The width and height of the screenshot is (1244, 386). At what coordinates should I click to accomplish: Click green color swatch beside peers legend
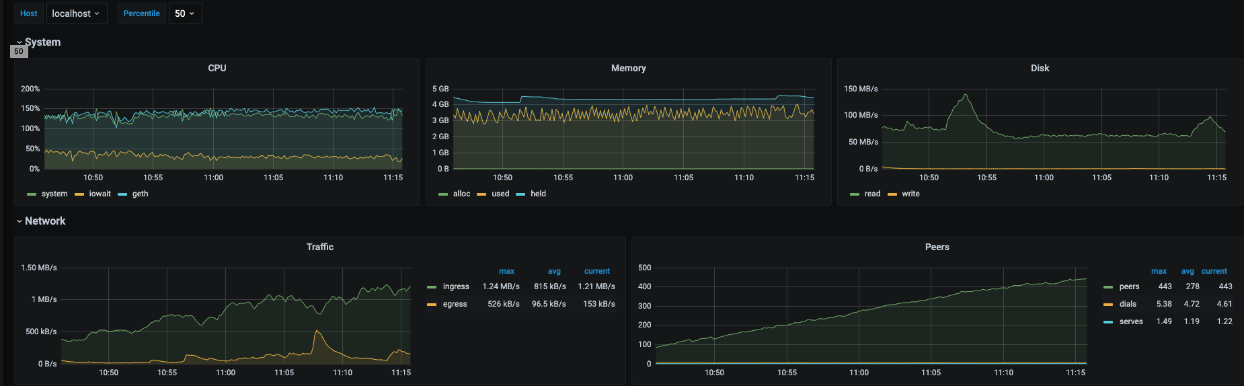tap(1108, 287)
